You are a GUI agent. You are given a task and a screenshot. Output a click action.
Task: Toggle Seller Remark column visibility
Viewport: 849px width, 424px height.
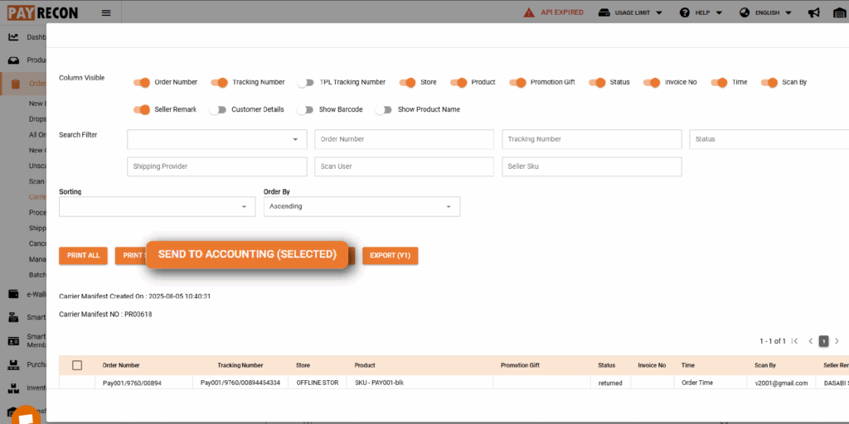[x=141, y=110]
